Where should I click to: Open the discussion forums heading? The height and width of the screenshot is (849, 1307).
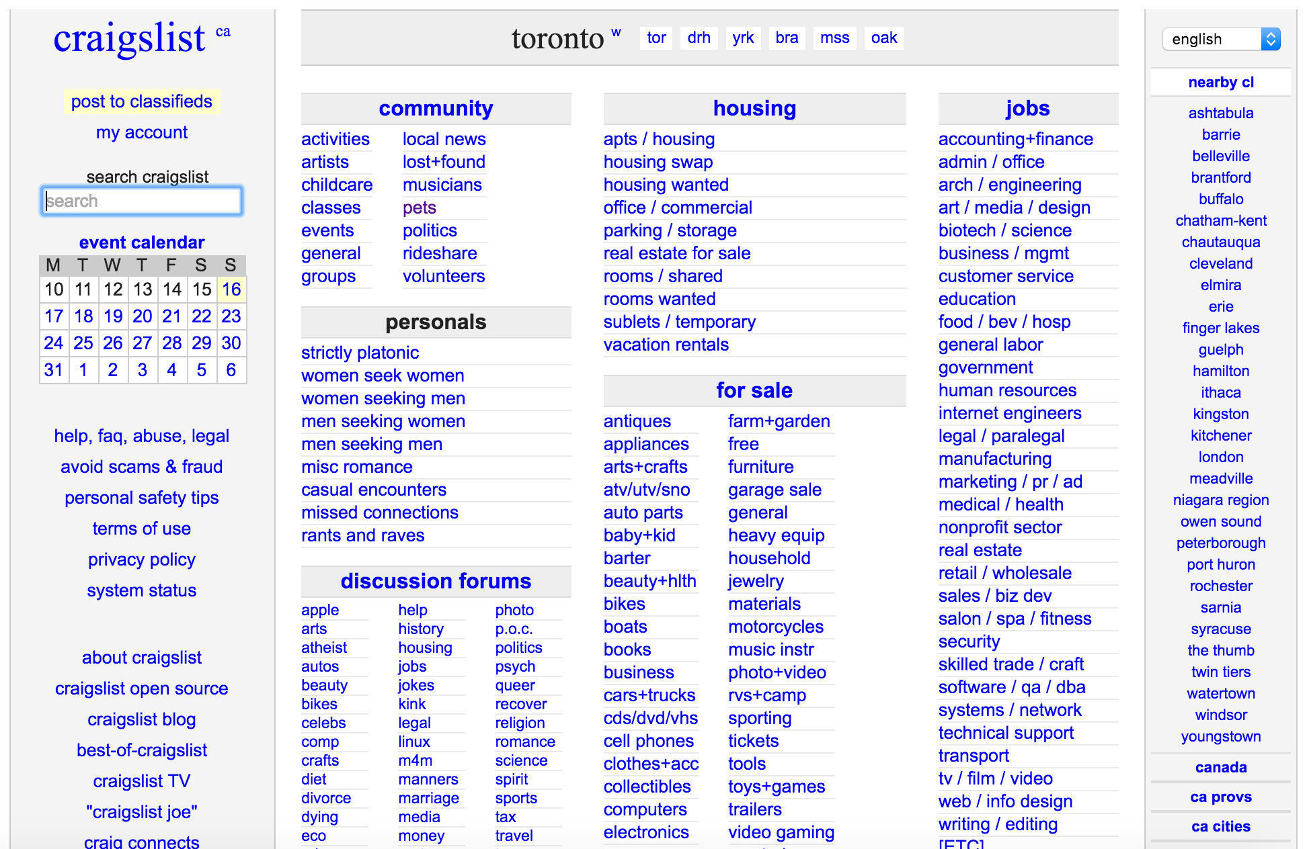436,581
